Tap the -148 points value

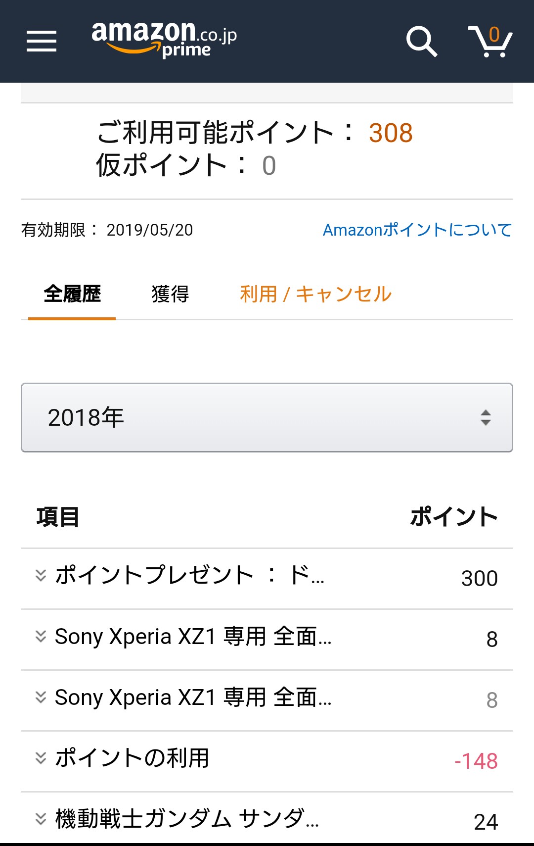click(x=476, y=761)
